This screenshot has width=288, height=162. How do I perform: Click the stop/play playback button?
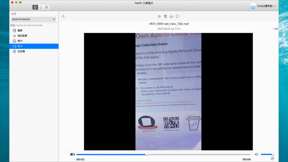tap(72, 154)
